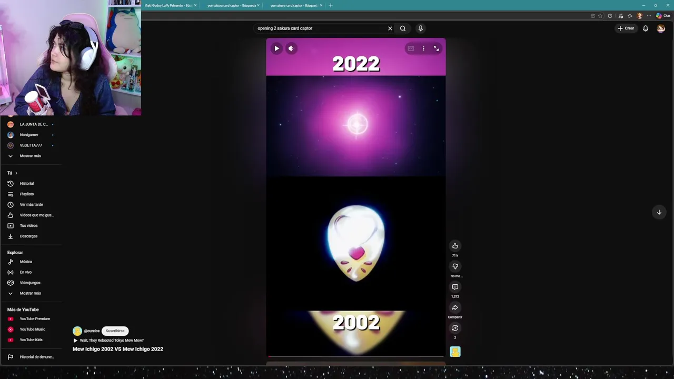This screenshot has height=379, width=674.
Task: Close the Maki Godoy Luffy Peleando tab
Action: (x=195, y=5)
